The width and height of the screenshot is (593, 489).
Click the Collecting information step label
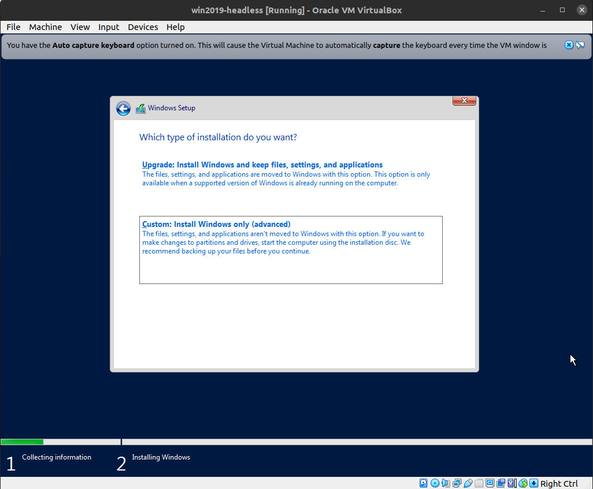tap(57, 457)
